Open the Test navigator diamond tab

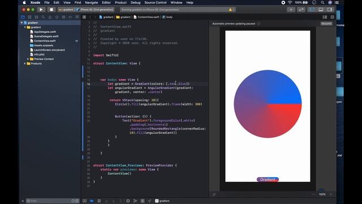pos(57,17)
